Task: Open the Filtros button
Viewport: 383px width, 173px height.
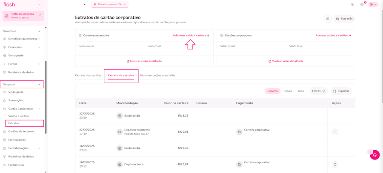Action: point(319,91)
